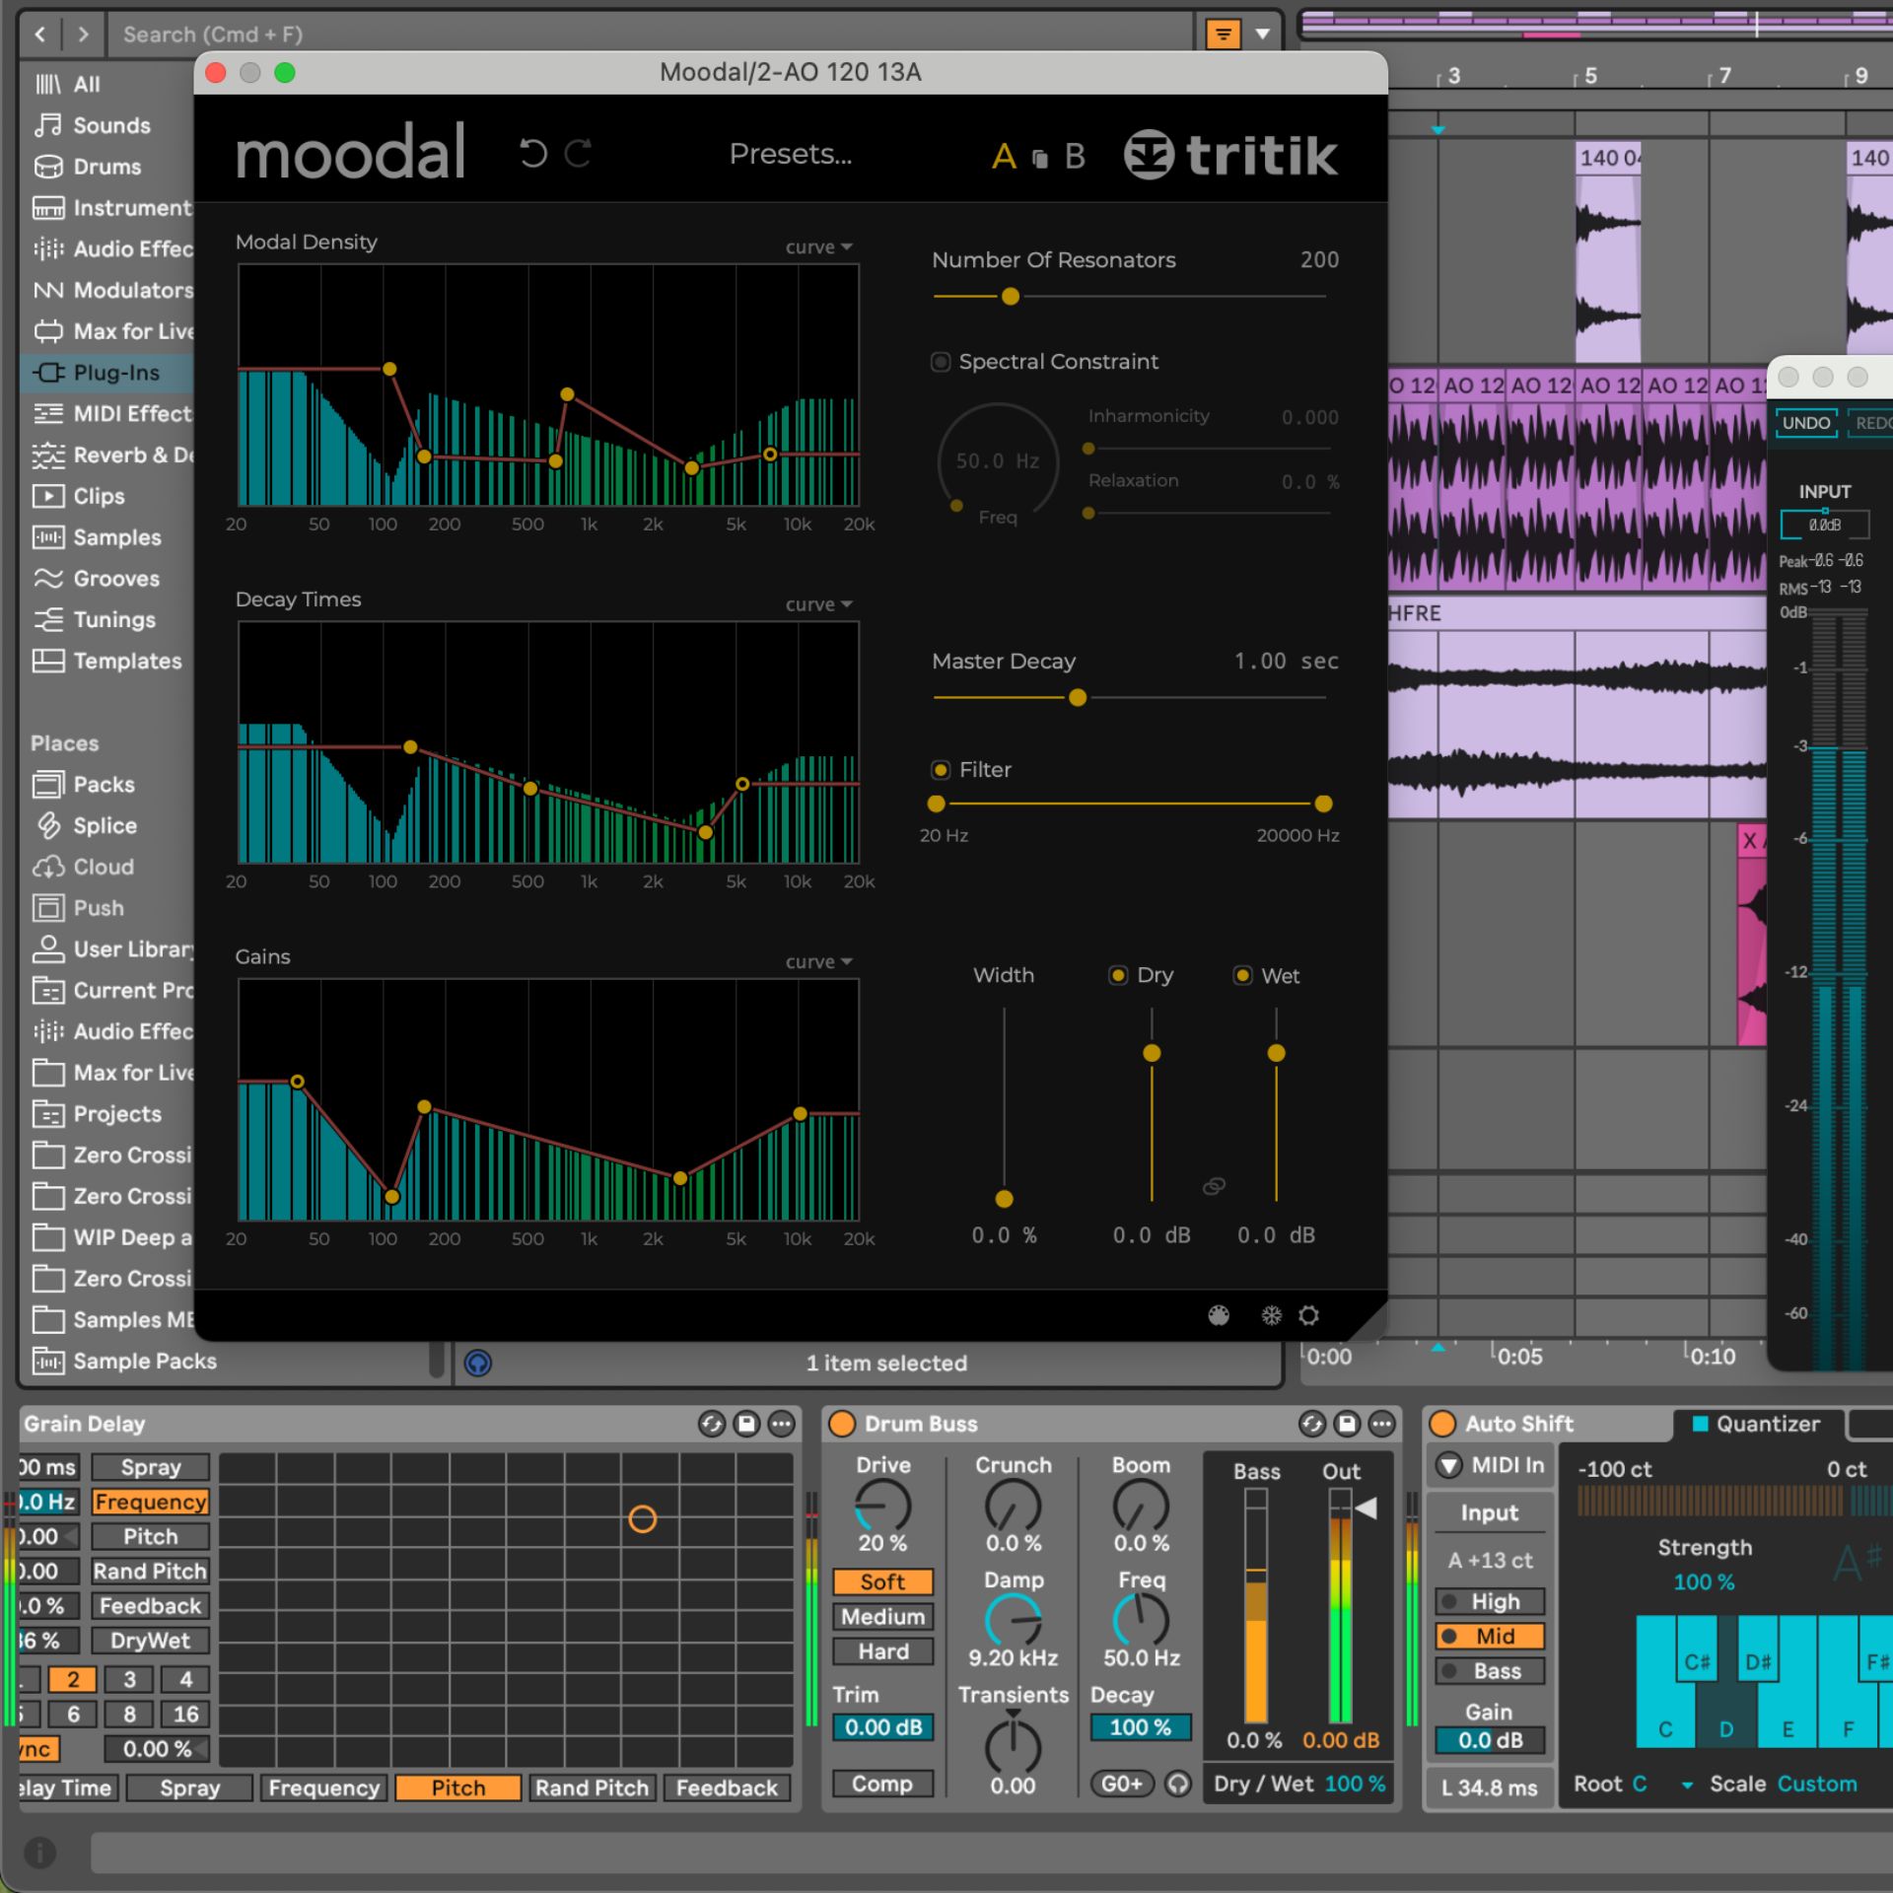Disable the Filter toggle in Moodal
This screenshot has height=1893, width=1893.
tap(941, 770)
